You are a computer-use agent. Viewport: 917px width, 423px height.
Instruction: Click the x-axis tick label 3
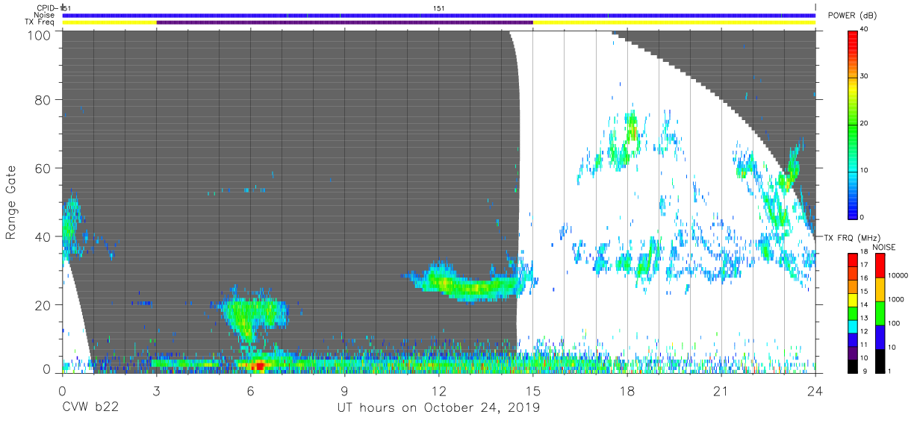click(156, 390)
